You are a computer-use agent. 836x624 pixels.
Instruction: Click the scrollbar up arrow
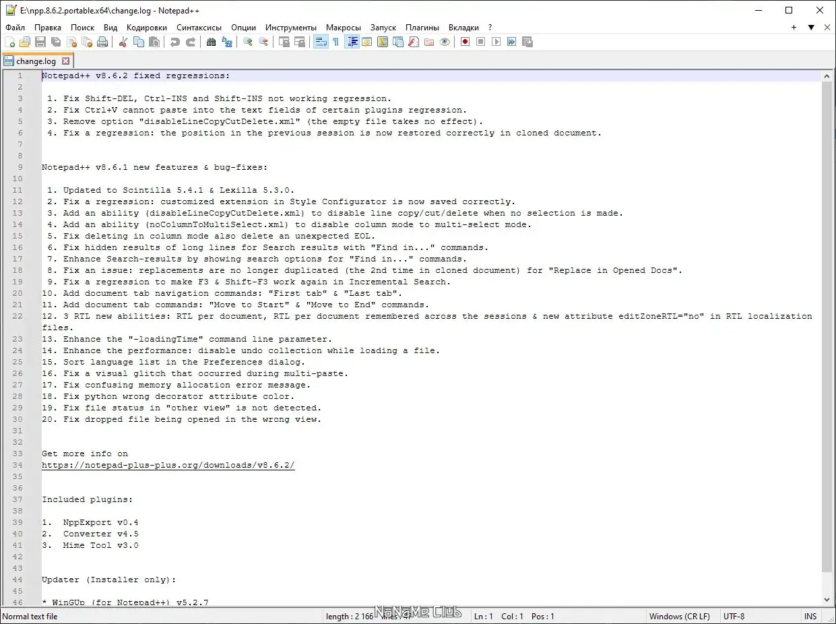point(827,76)
